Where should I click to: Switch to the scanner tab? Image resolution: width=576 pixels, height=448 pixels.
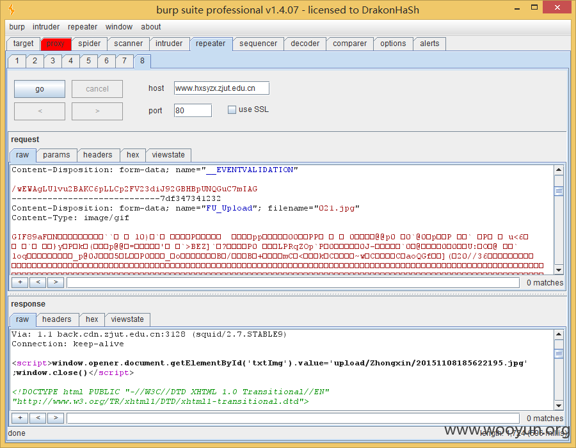[x=128, y=44]
